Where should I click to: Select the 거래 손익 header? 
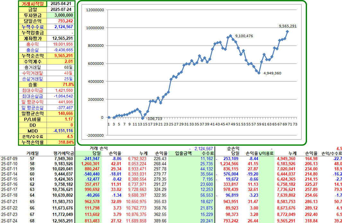click(x=99, y=149)
